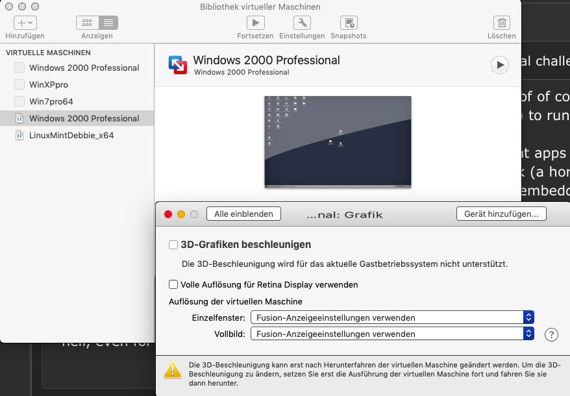
Task: Click Windows 2000 Professional heading text
Action: 266,60
